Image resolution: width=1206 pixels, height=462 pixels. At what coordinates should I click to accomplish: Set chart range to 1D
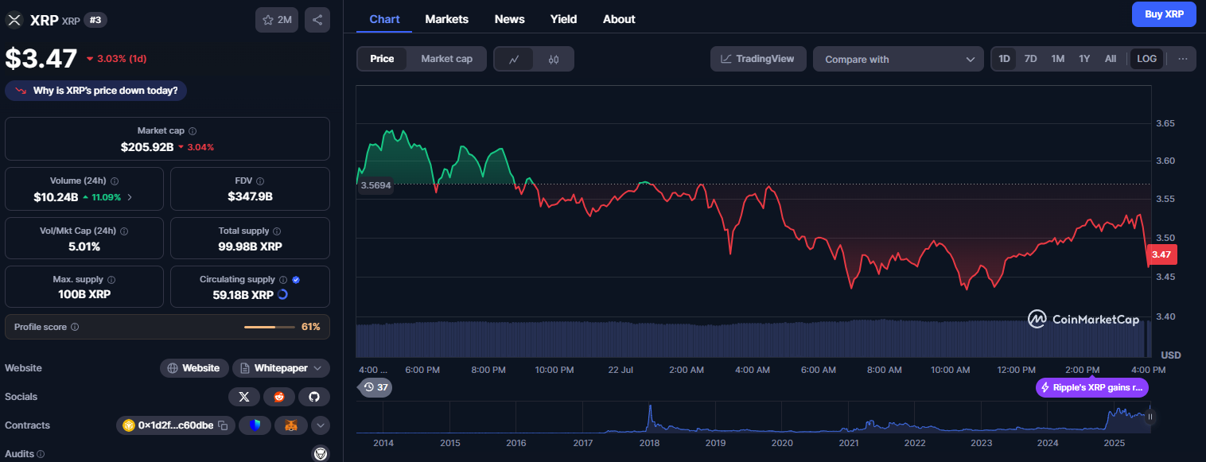1004,59
